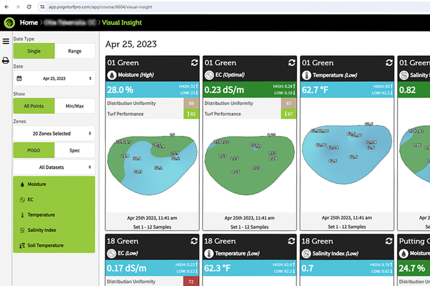Click the Visual Insight breadcrumb link

122,22
